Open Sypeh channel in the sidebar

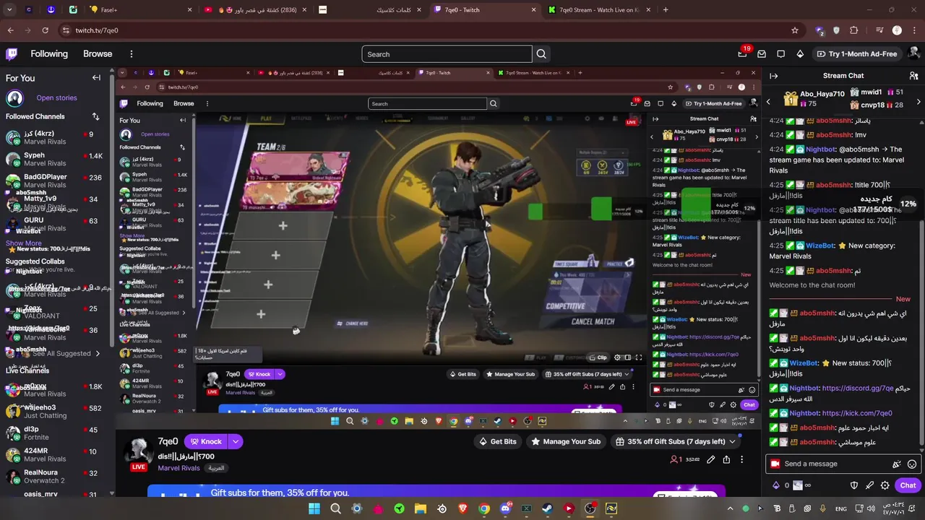click(x=54, y=159)
